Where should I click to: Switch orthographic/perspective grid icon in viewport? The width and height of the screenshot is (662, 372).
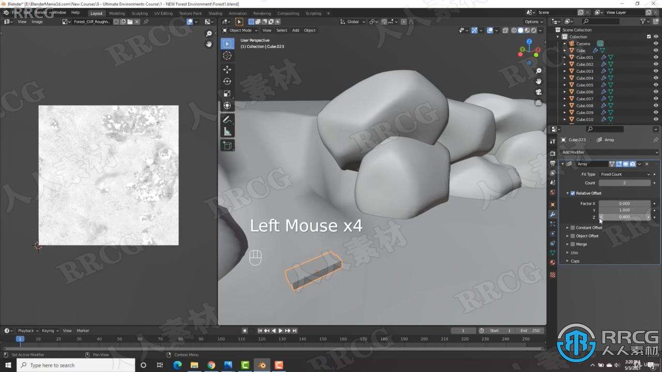pos(538,103)
